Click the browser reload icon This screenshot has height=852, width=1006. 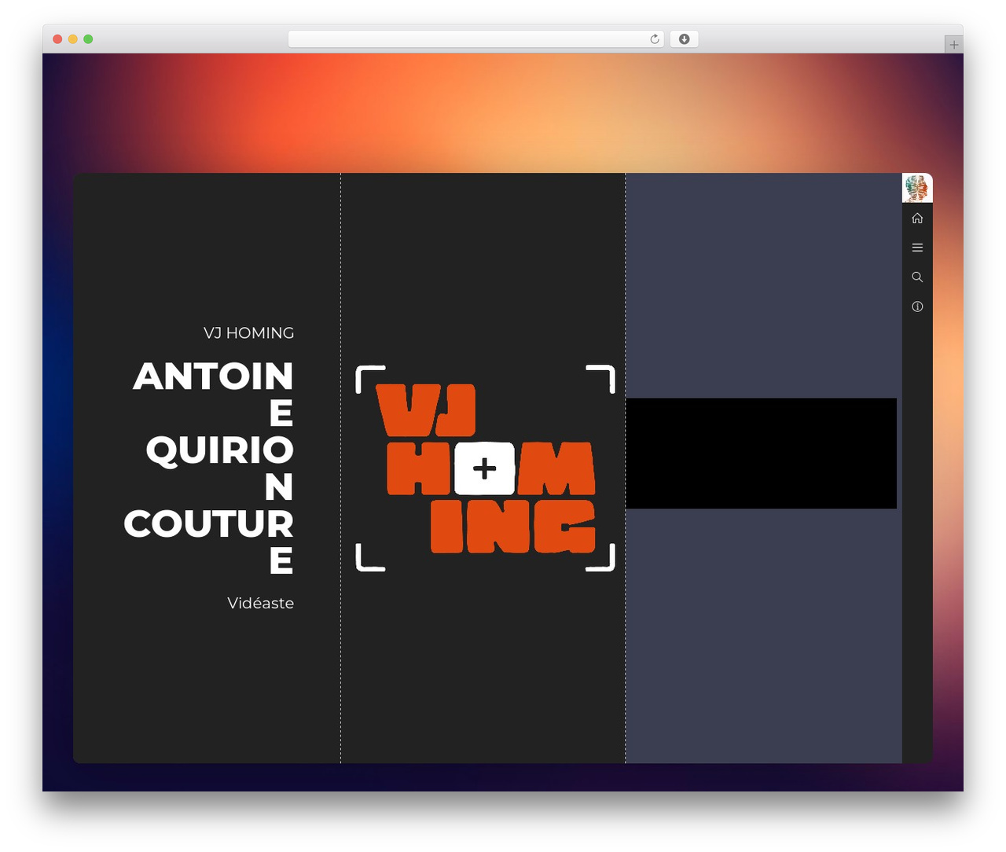(654, 39)
